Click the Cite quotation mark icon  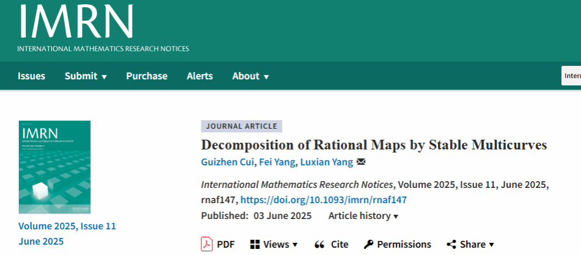(x=319, y=244)
